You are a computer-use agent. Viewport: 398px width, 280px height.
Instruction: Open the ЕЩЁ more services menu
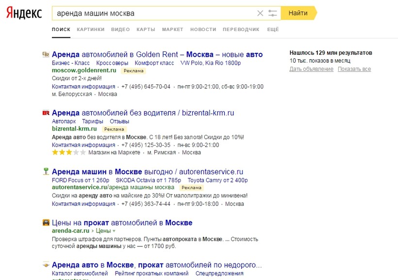tap(273, 30)
